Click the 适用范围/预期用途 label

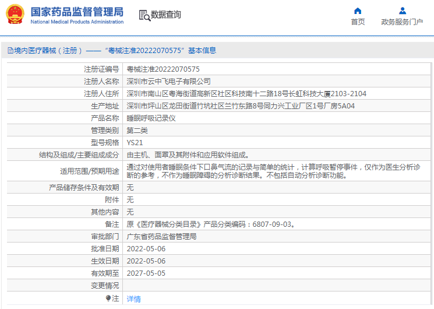[89, 171]
